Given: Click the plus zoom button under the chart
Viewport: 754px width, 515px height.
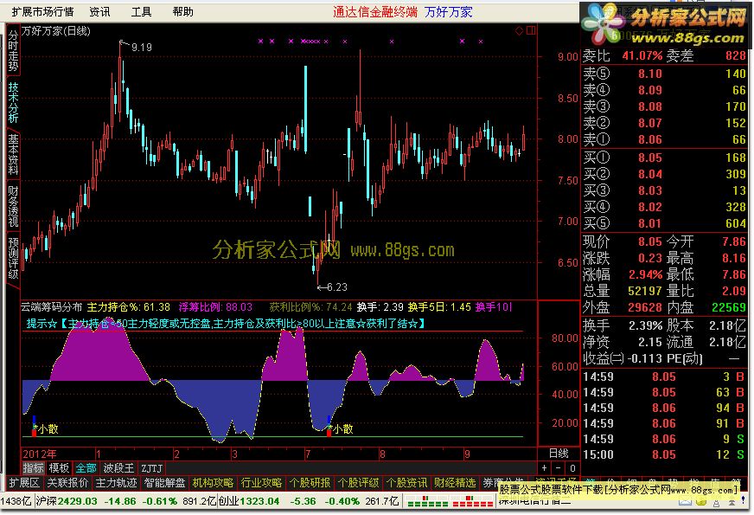Looking at the screenshot, I should tap(544, 468).
